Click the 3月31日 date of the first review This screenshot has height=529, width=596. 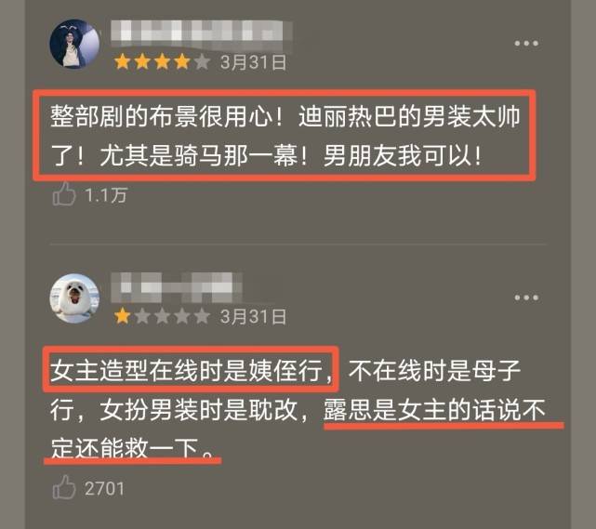[253, 62]
